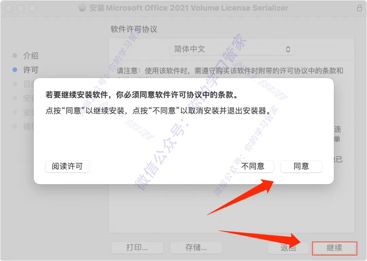Open the 简体中文 language dropdown

point(231,49)
